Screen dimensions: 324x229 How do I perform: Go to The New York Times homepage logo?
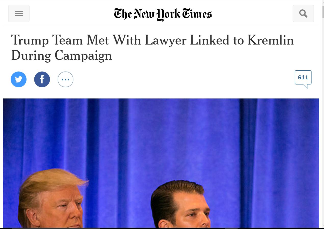163,14
